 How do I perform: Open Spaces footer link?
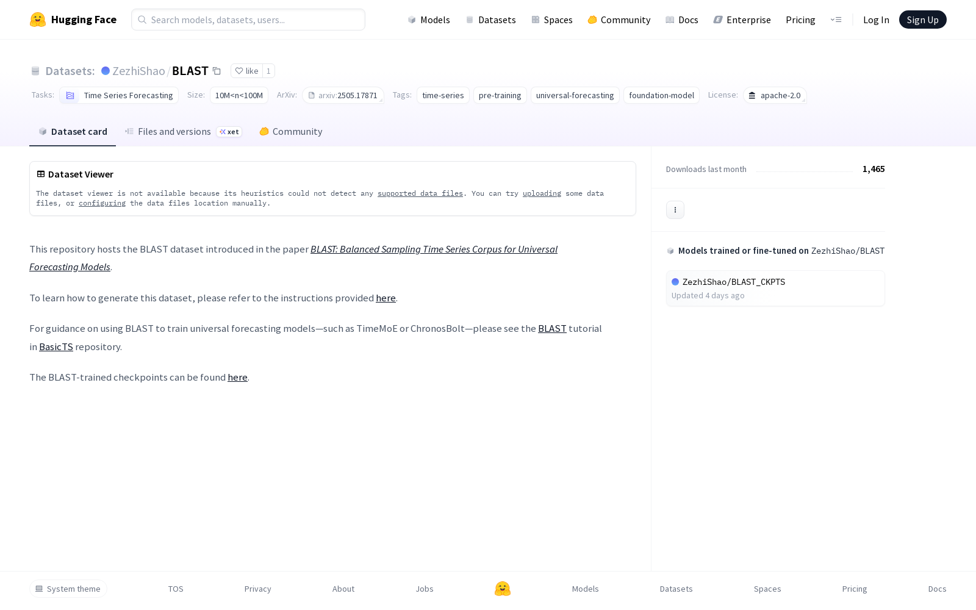point(767,589)
